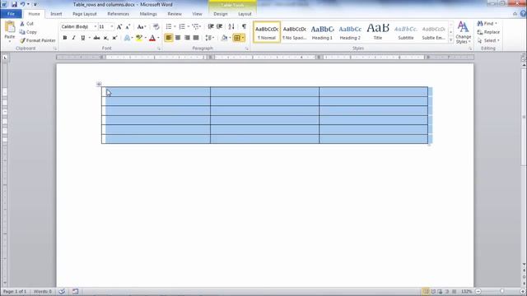
Task: Open the Change Styles menu
Action: [x=463, y=32]
